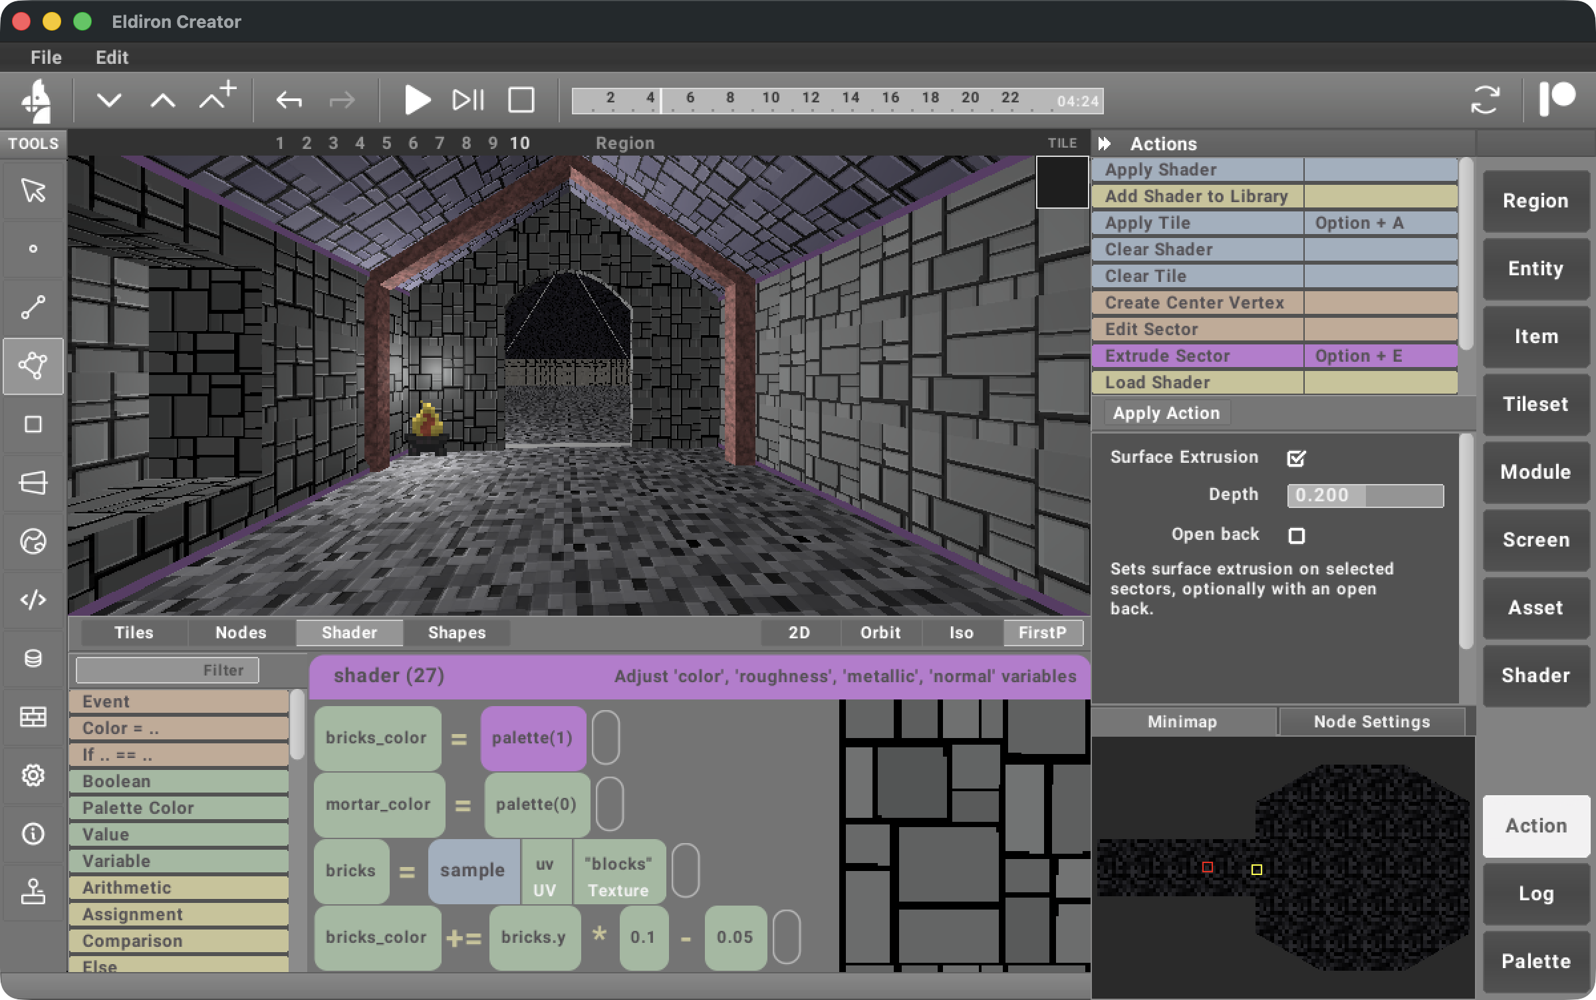Screen dimensions: 1596x1000
Task: Open the code editor tool
Action: pyautogui.click(x=33, y=600)
